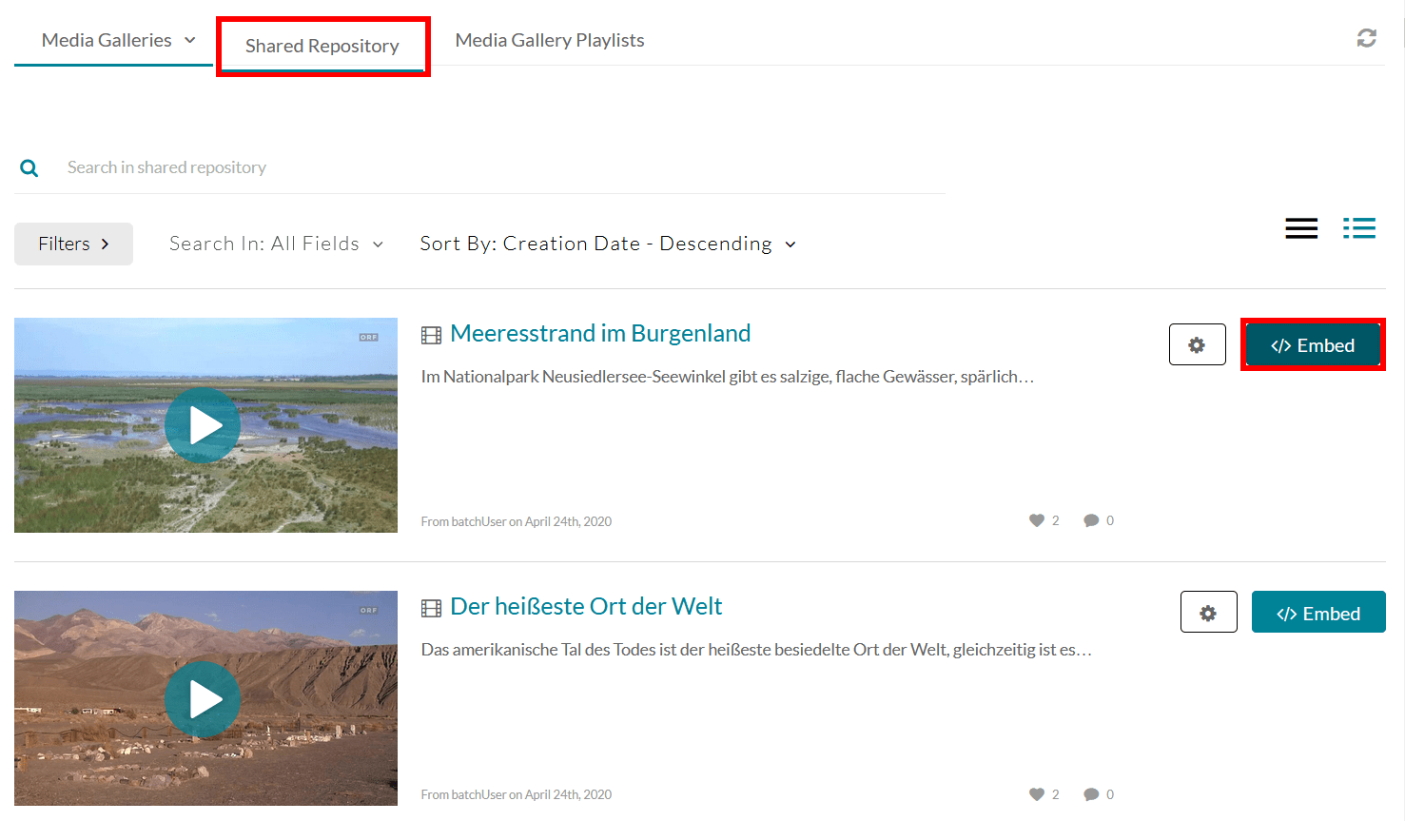This screenshot has width=1405, height=821.
Task: Embed the Der heißeste Ort der Welt video
Action: pyautogui.click(x=1317, y=614)
